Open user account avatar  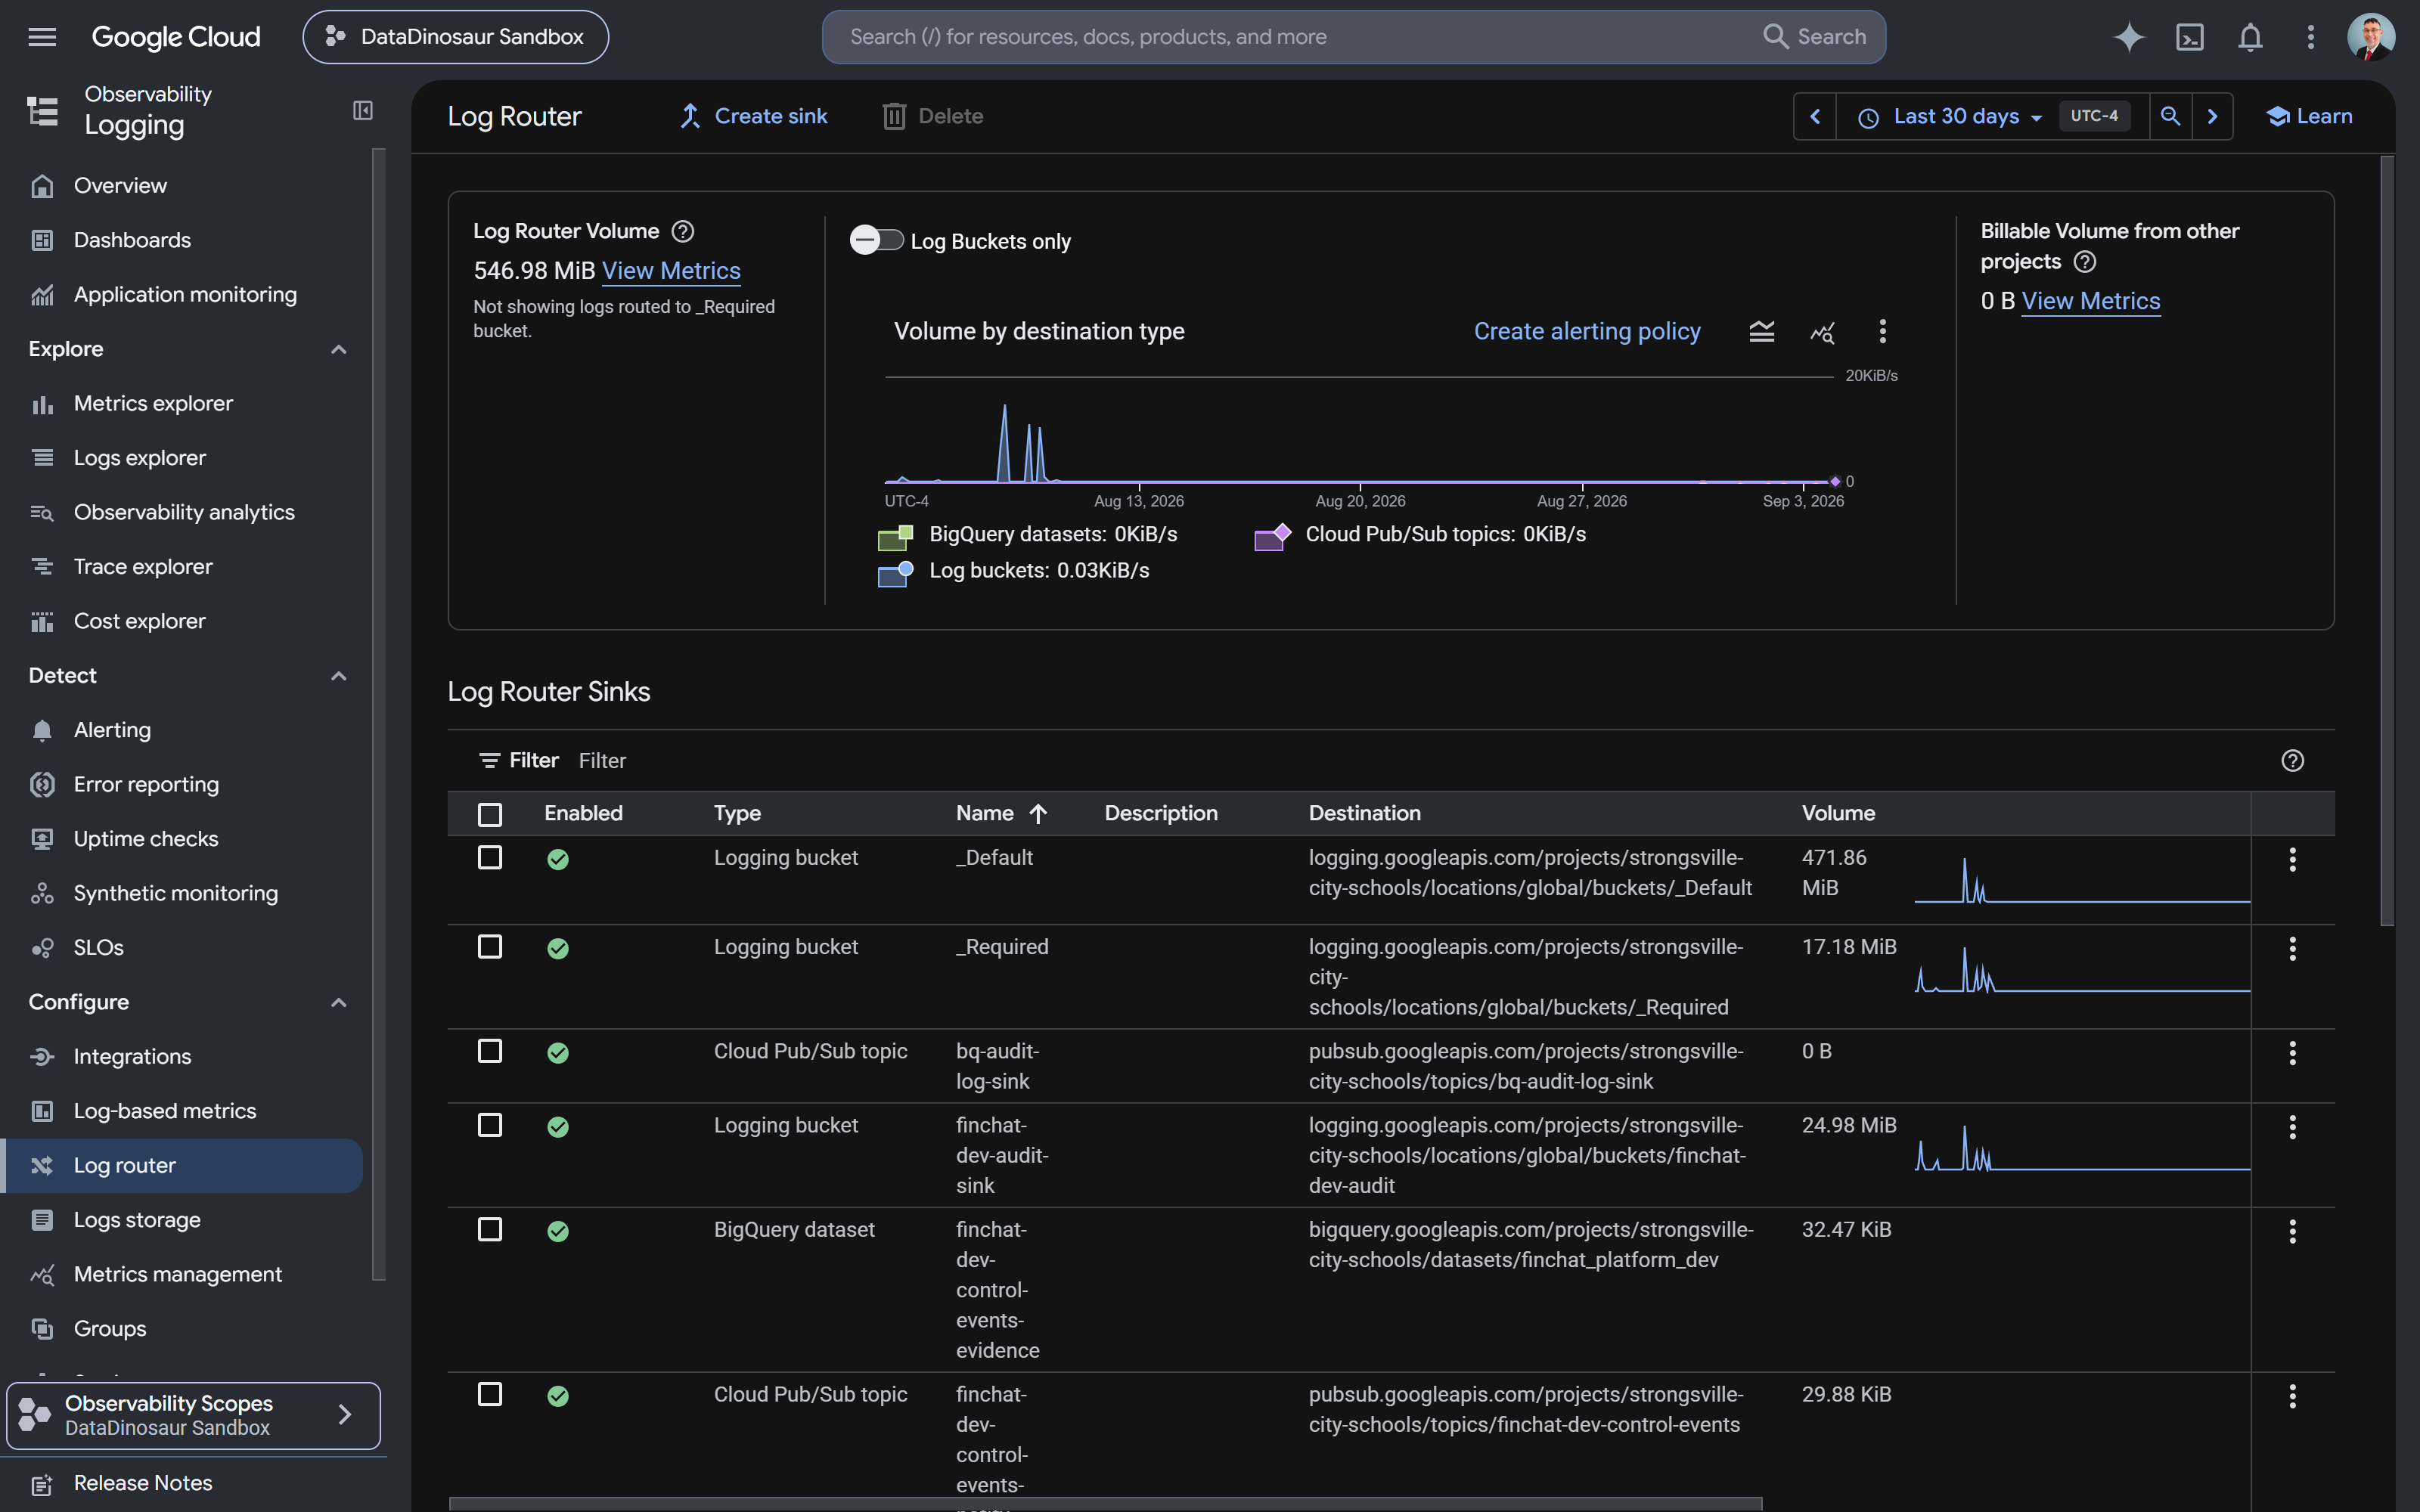coord(2371,37)
